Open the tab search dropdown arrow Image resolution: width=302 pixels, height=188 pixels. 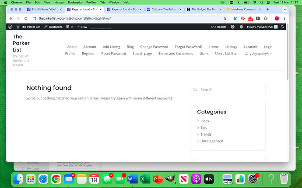point(284,10)
